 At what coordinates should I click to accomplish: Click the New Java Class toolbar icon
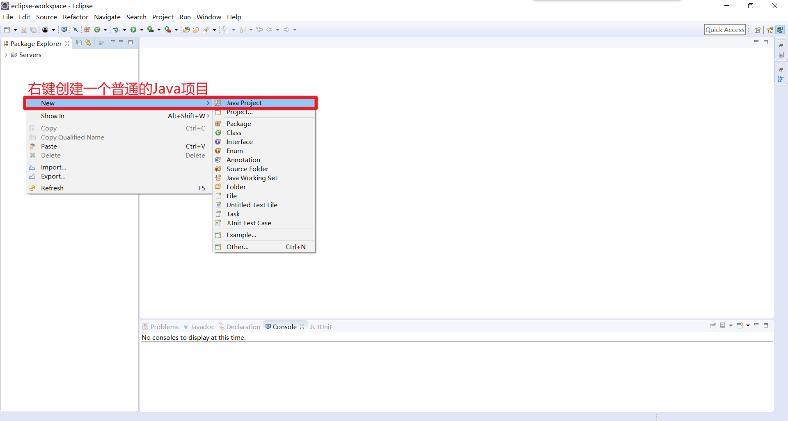97,30
